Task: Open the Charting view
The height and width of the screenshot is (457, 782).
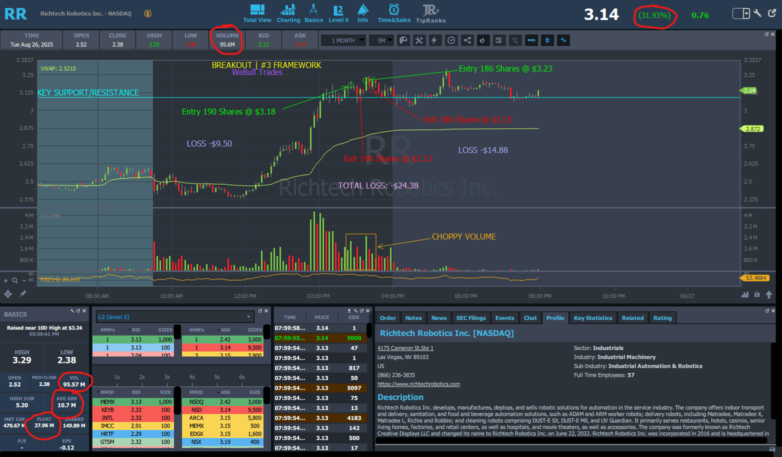Action: (x=288, y=13)
